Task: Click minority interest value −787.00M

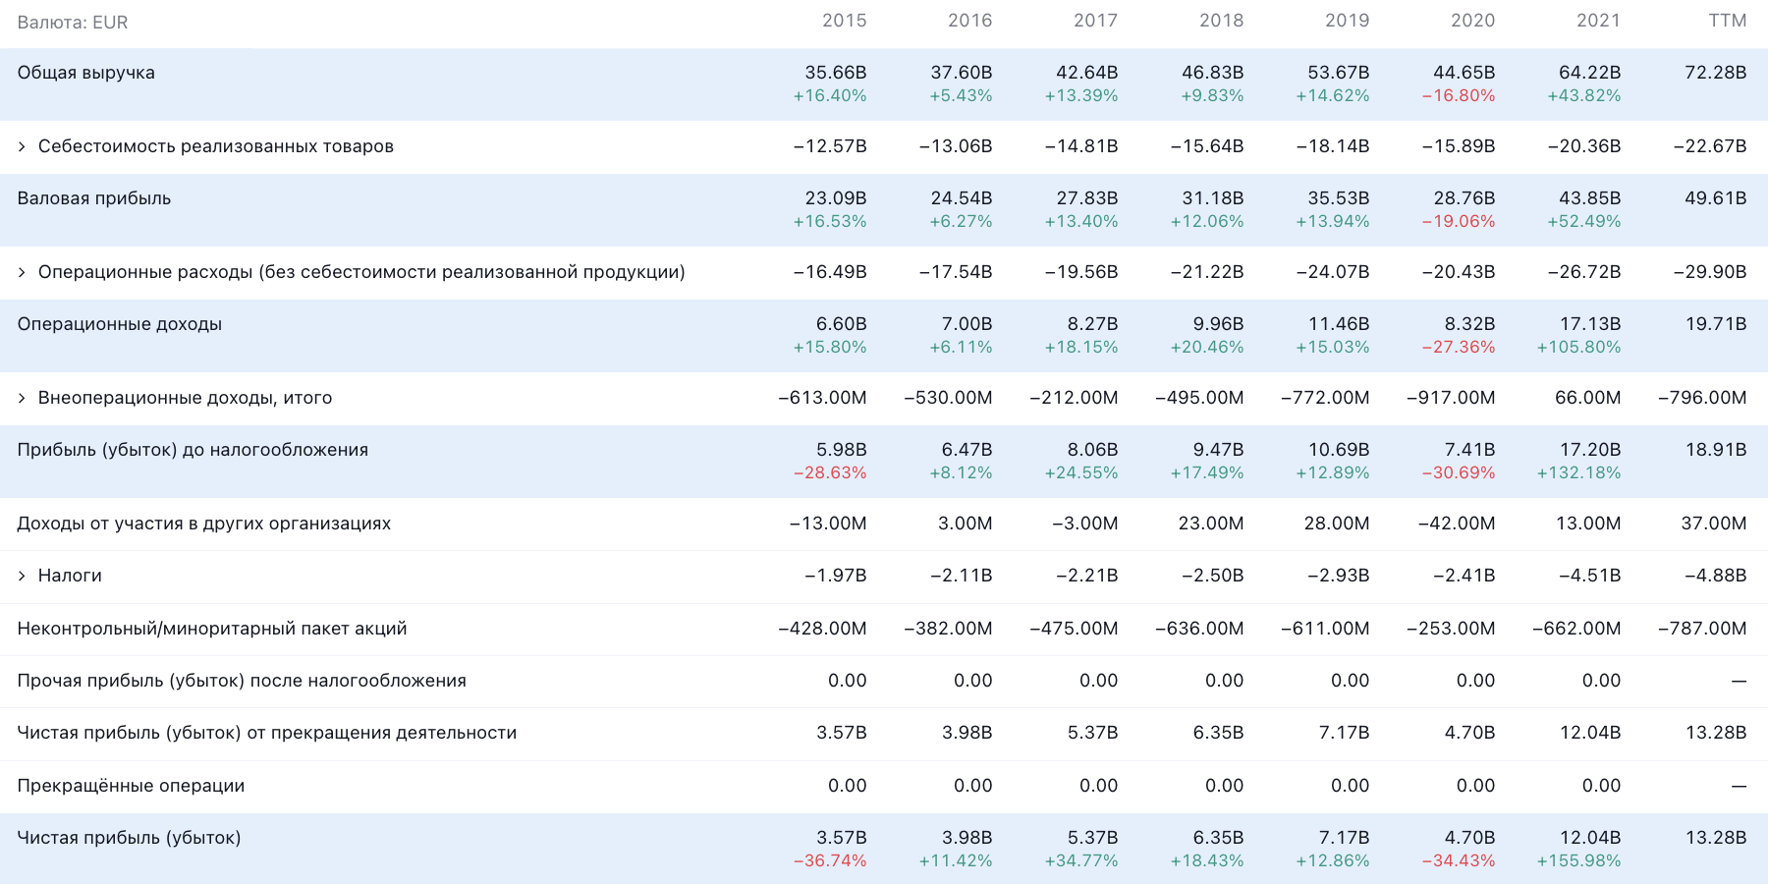Action: tap(1702, 629)
